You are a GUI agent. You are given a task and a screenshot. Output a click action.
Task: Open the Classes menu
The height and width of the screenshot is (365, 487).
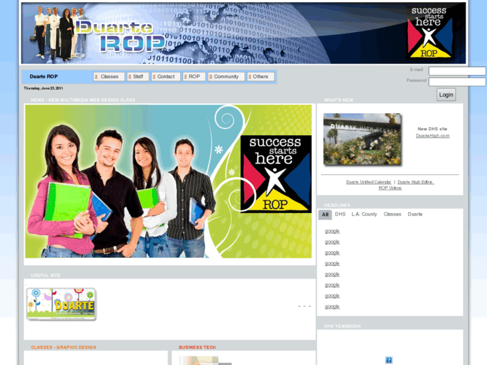[x=109, y=77]
